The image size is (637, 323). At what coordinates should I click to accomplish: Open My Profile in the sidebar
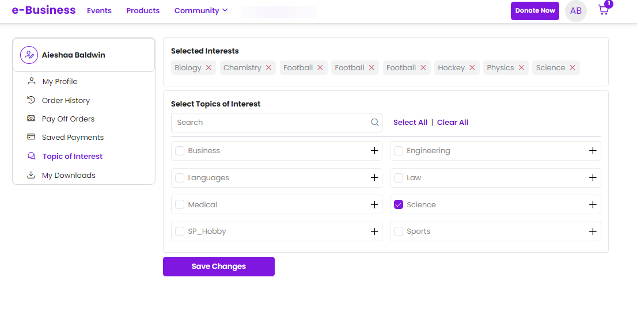(x=60, y=81)
